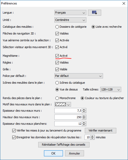Viewport: 128px width, 160px height.
Task: Choose Icônes du catalogue radio button
Action: [x=57, y=83]
